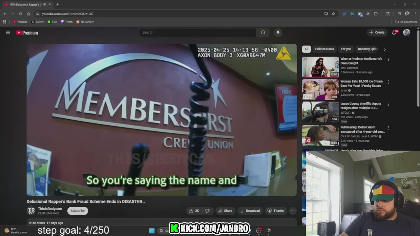Open Twitch bookmark in bookmarks bar

point(67,22)
